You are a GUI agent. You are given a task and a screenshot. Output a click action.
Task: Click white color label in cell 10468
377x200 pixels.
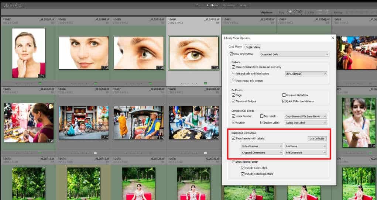pyautogui.click(x=205, y=153)
